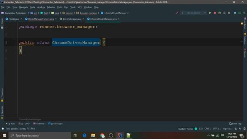247x139 pixels.
Task: Open the Favorites tool window side tab
Action: coord(2,112)
